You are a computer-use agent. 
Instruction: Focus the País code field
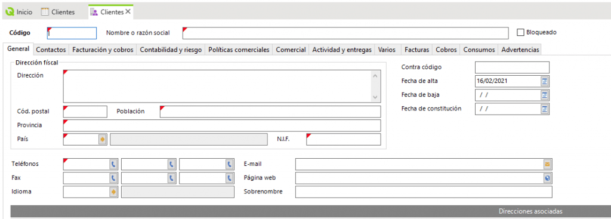pos(81,140)
